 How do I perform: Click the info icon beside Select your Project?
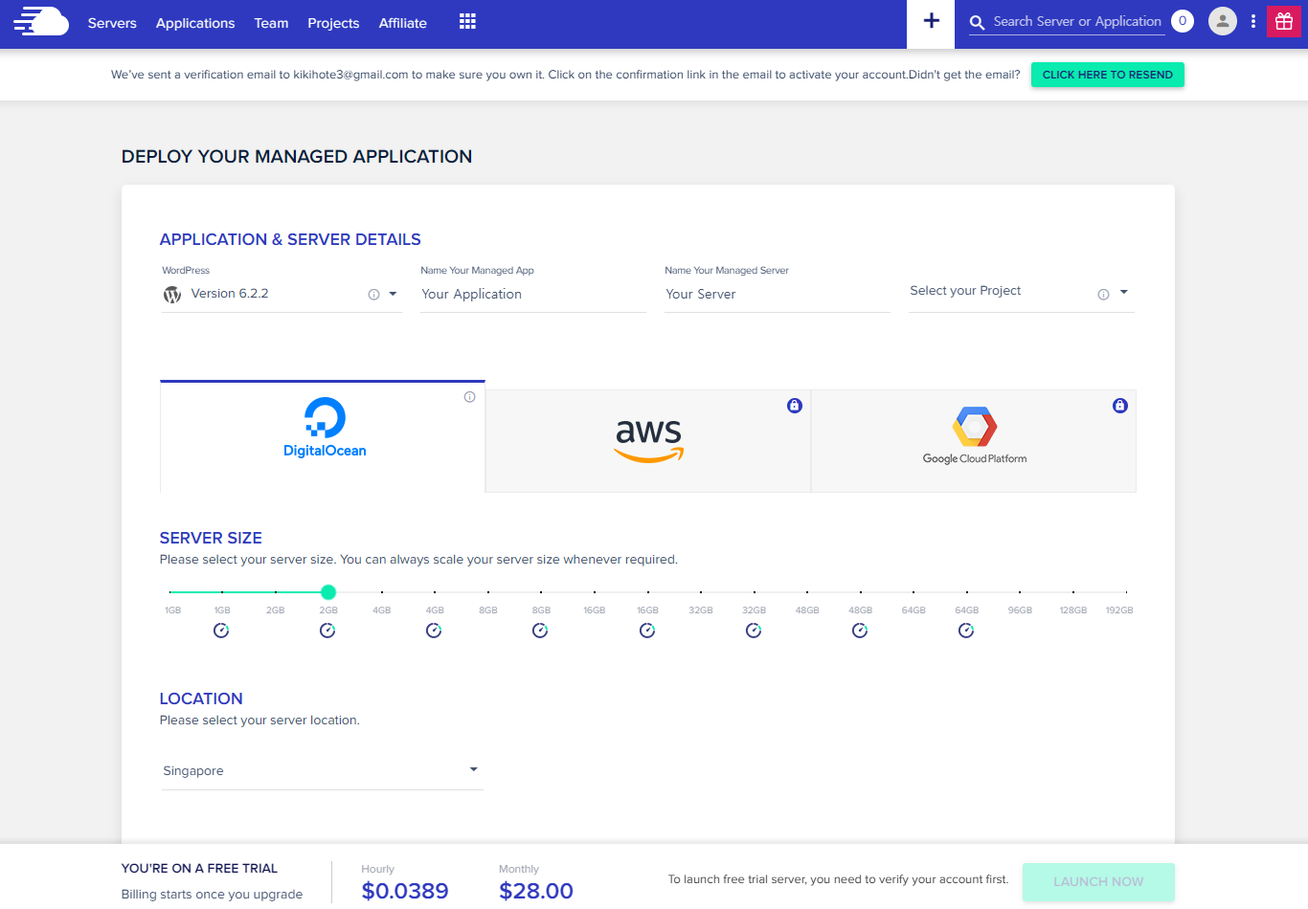click(1103, 295)
